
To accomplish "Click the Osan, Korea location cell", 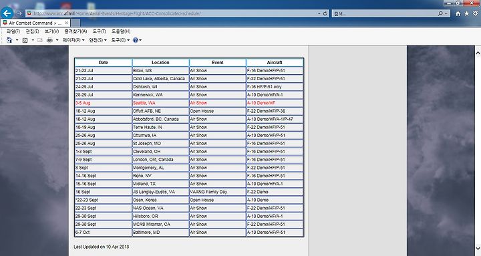I will point(160,200).
